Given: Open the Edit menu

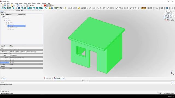Looking at the screenshot, I should tap(5, 3).
